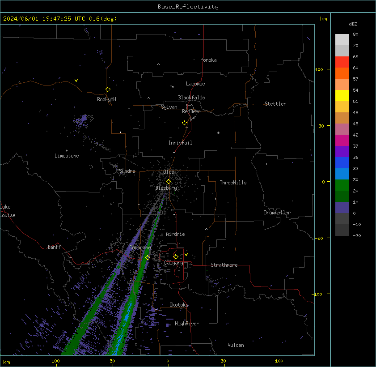Click the -100 tick on the right axis
Screen dimensions: 376x367
click(x=318, y=294)
